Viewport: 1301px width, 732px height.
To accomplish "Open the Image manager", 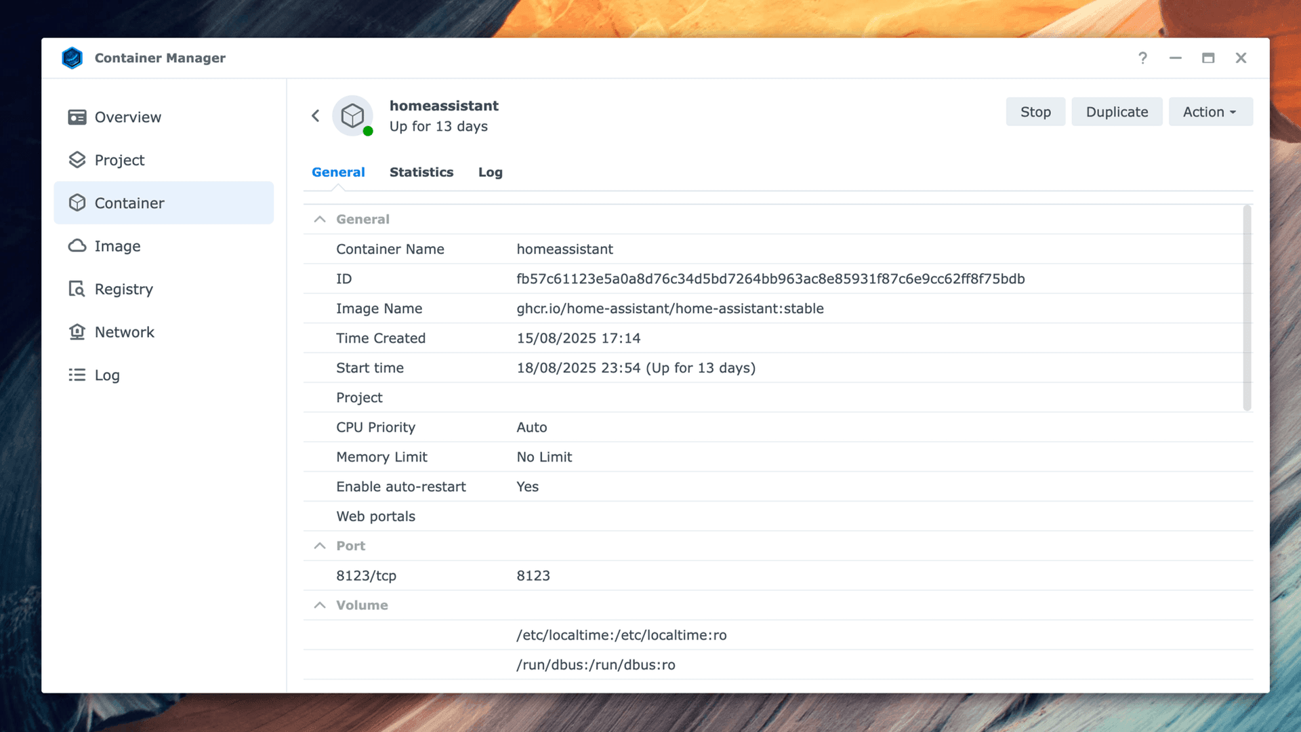I will click(x=117, y=246).
